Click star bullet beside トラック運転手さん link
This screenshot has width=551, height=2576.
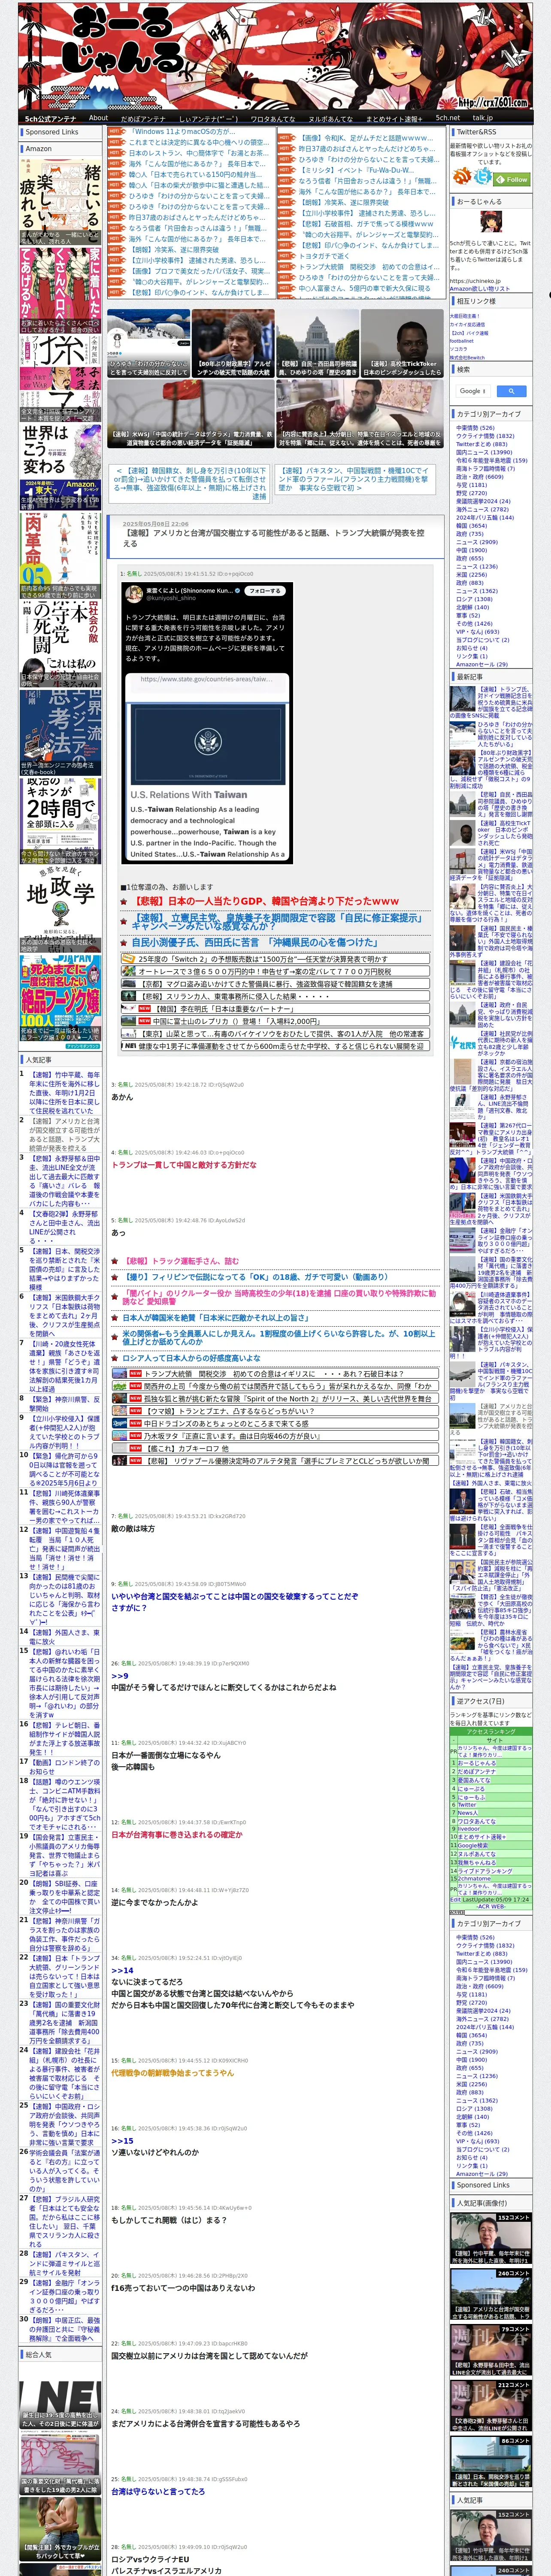pyautogui.click(x=116, y=1261)
